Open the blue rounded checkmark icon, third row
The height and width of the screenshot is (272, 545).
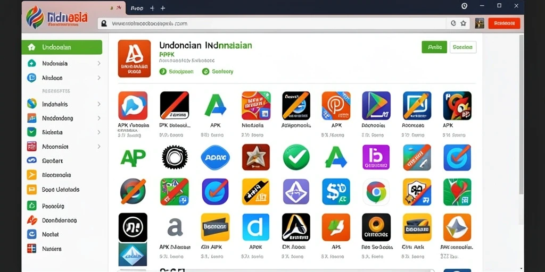tap(216, 191)
